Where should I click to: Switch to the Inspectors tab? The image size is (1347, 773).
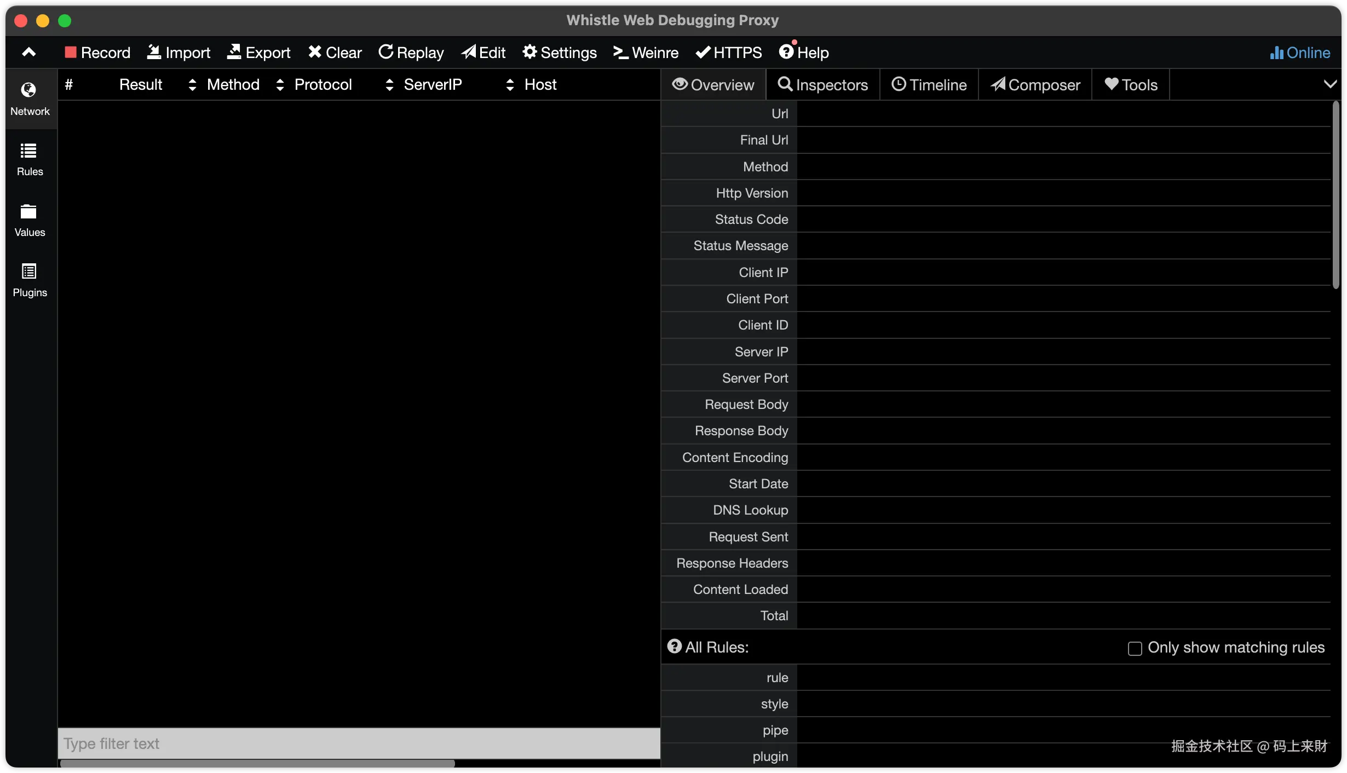[x=823, y=85]
